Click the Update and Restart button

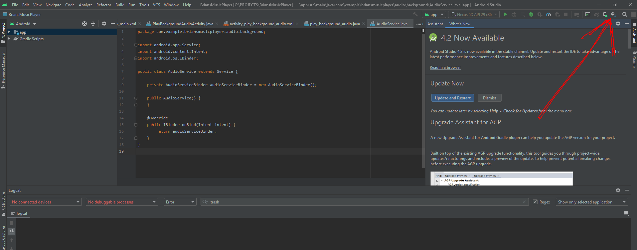453,98
